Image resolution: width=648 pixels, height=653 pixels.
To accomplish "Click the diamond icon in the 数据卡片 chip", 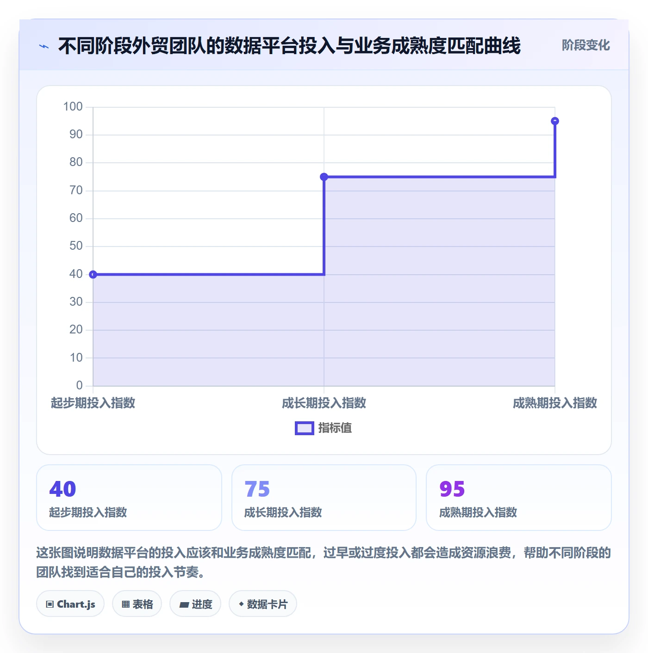I will pos(241,604).
